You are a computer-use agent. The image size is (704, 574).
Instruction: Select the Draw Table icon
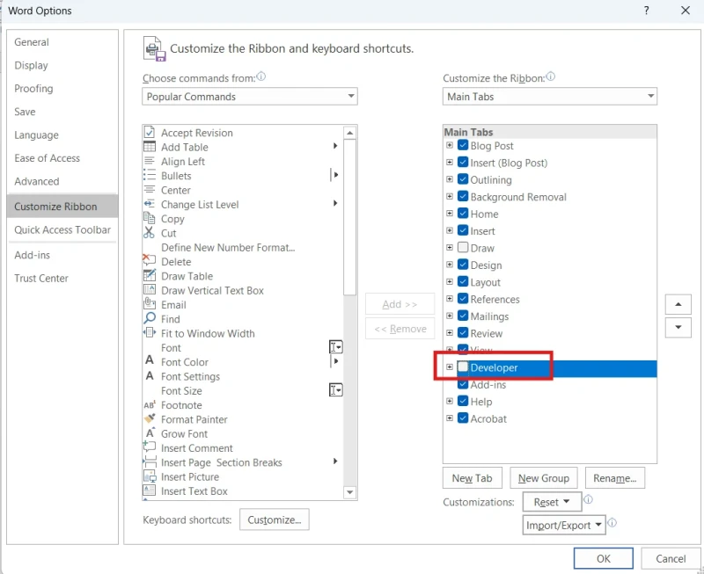[x=149, y=275]
